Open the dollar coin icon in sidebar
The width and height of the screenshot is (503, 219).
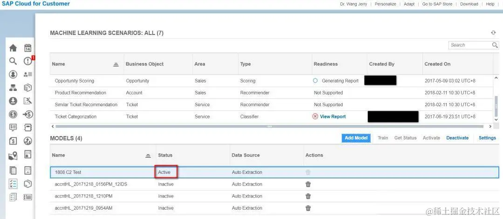pos(13,114)
